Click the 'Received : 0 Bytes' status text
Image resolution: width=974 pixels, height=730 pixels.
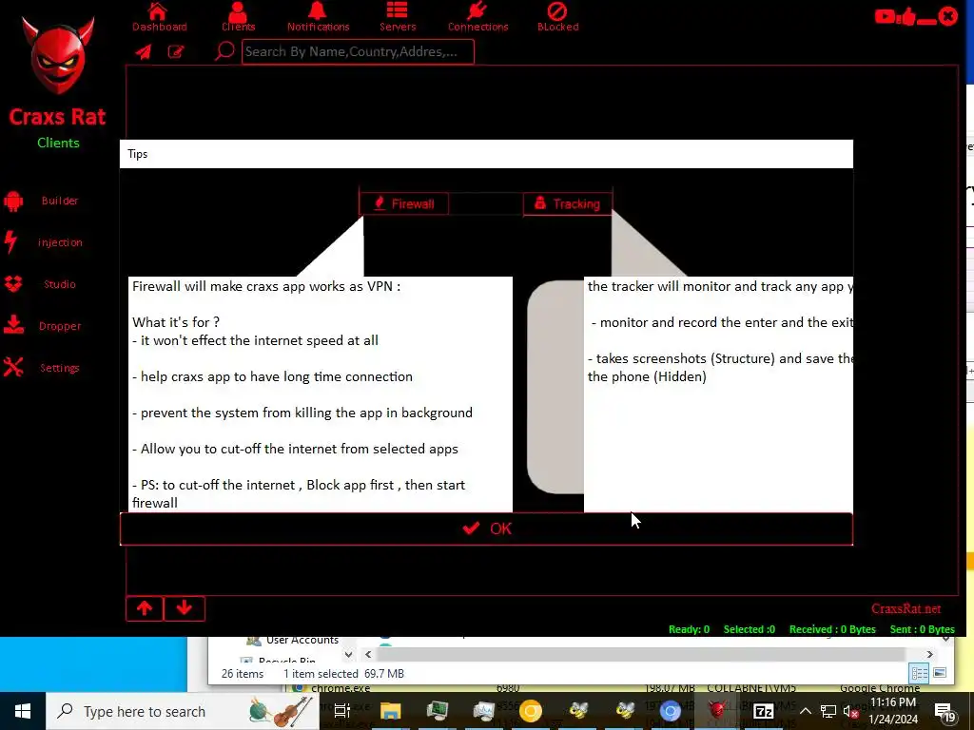point(832,629)
